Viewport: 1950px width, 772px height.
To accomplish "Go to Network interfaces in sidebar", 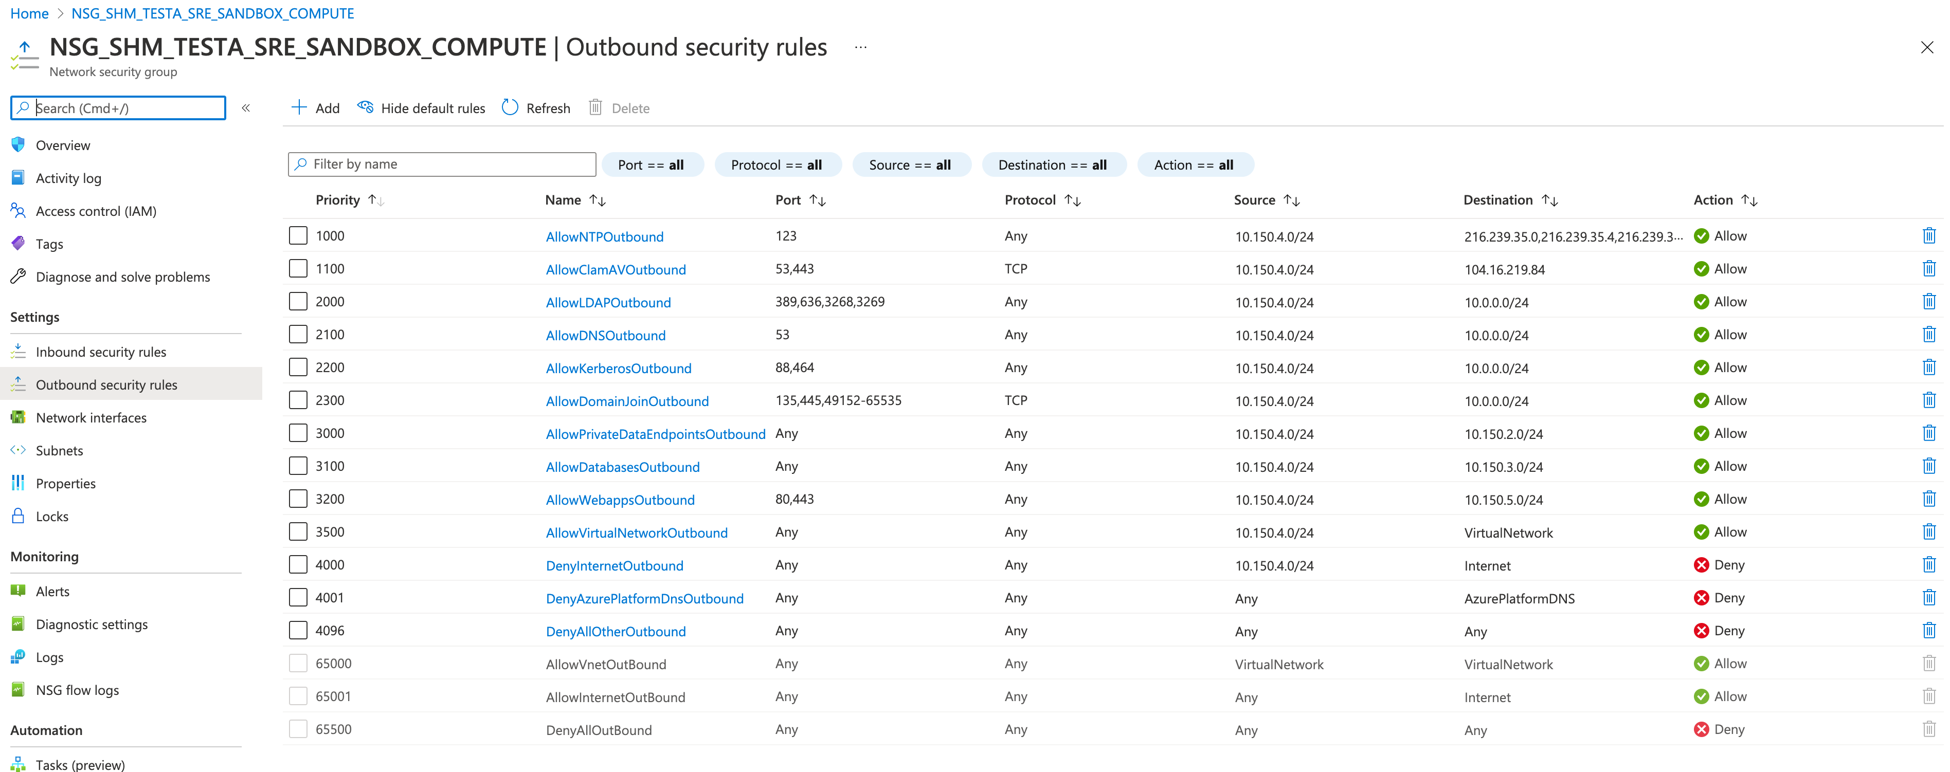I will [x=91, y=418].
